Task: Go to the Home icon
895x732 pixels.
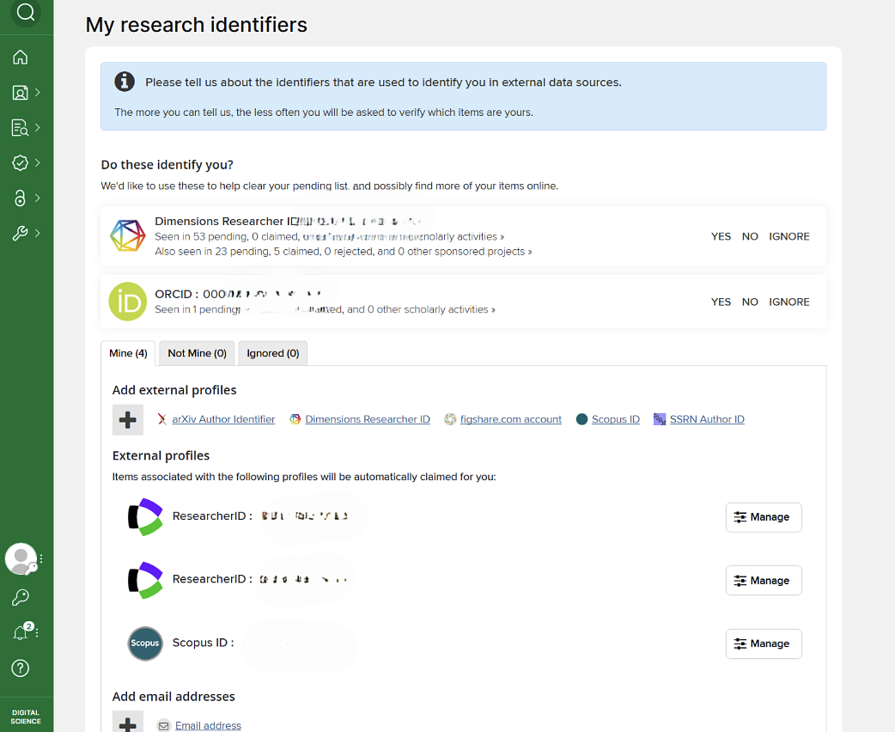Action: coord(21,58)
